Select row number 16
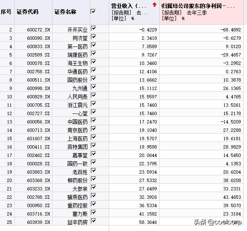247x231 pixels. click(x=9, y=147)
